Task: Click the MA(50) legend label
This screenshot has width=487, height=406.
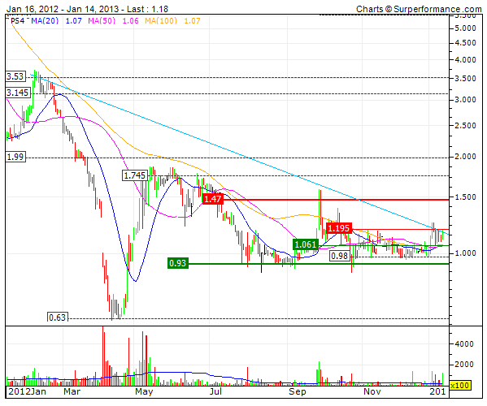Action: [102, 21]
